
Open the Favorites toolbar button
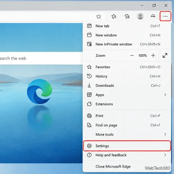click(114, 16)
